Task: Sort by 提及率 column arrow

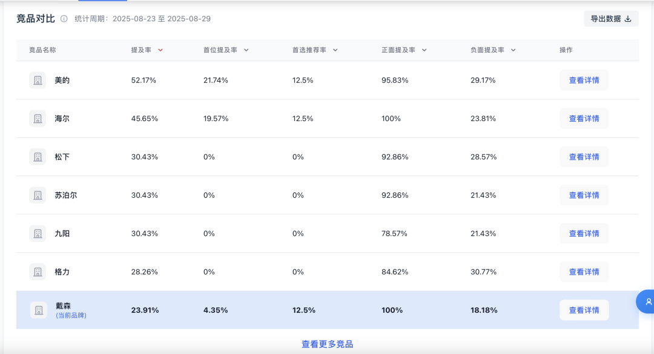Action: point(160,50)
